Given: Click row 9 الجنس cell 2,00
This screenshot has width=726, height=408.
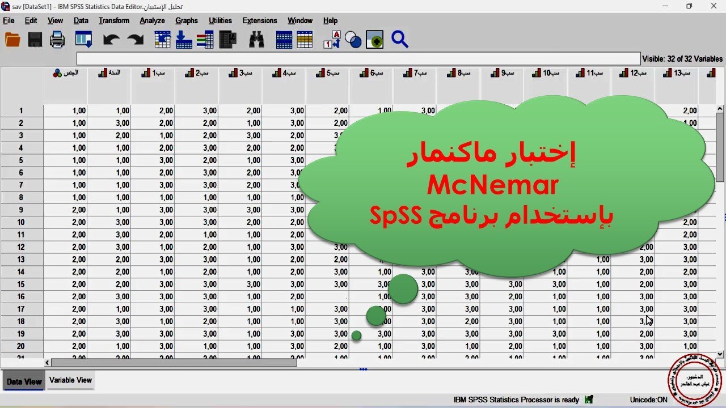Looking at the screenshot, I should [65, 210].
